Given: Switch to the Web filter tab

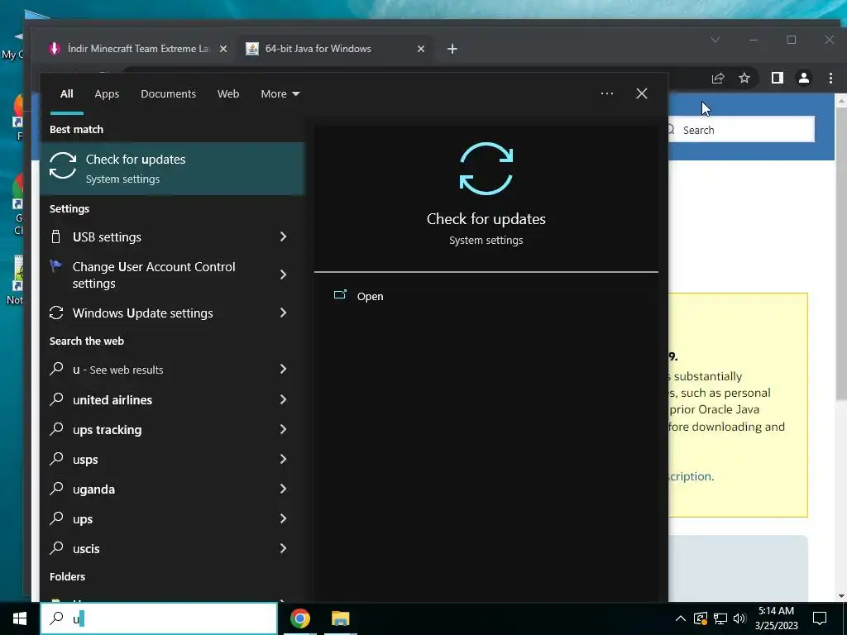Looking at the screenshot, I should pyautogui.click(x=228, y=94).
